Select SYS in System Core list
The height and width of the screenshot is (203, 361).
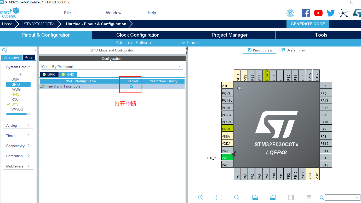click(15, 104)
